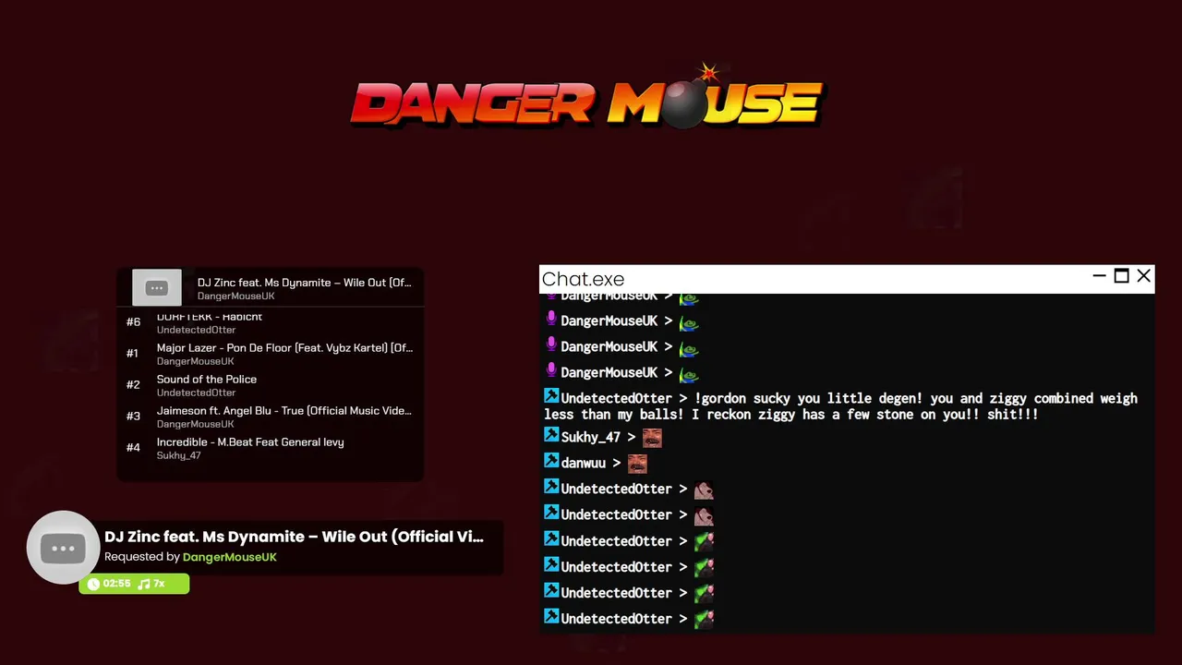Click the music note icon beside 7x
Viewport: 1182px width, 665px height.
pos(143,584)
